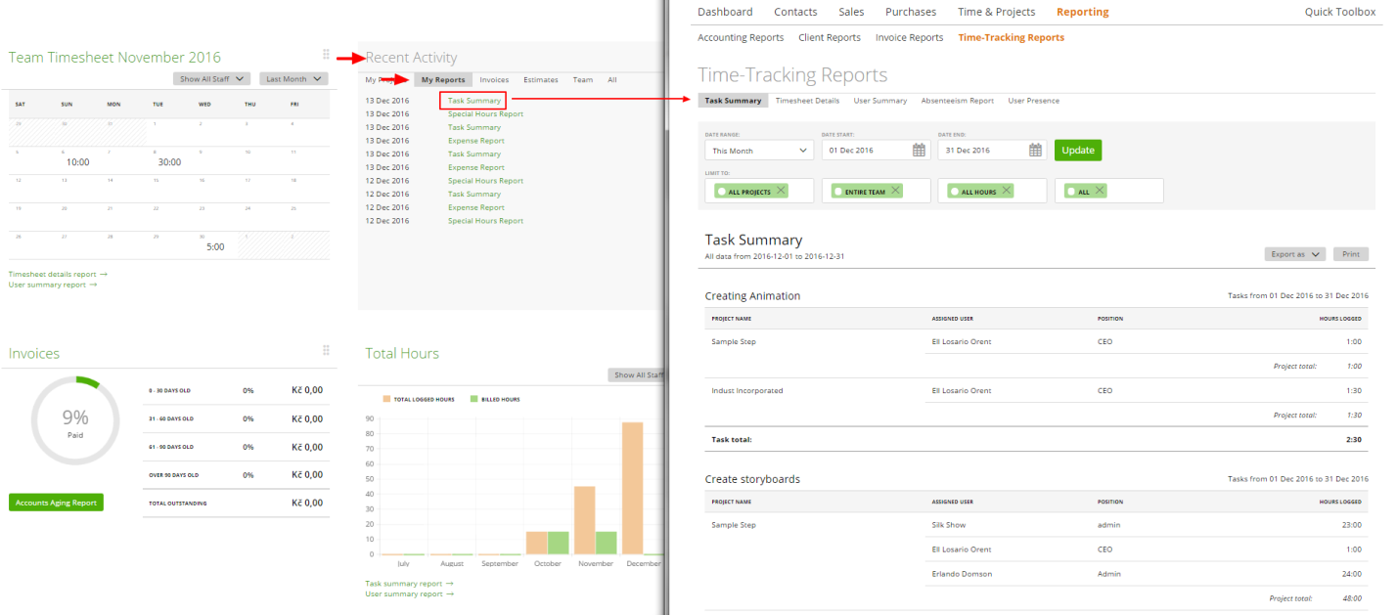
Task: Click the Date End field 31 Dec 2016
Action: (991, 150)
